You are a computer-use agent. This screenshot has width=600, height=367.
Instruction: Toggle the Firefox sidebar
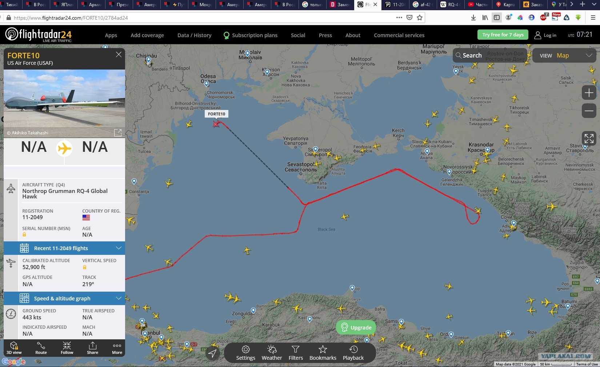click(x=497, y=17)
